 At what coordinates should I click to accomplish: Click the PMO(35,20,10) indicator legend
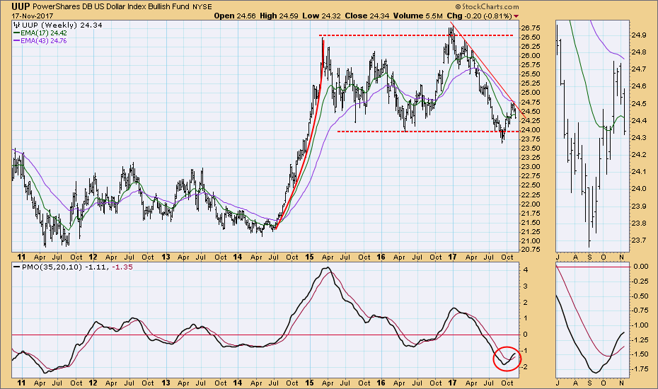coord(73,267)
